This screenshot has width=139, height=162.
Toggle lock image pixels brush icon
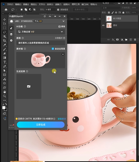click(x=112, y=13)
